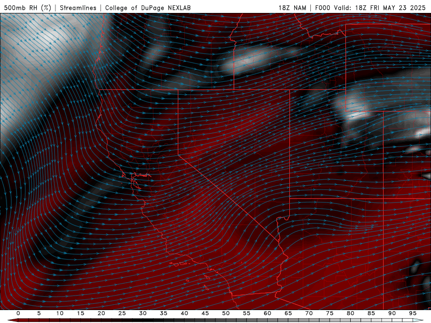Click the 85 value on the color scale
This screenshot has height=323, width=431.
[x=371, y=313]
